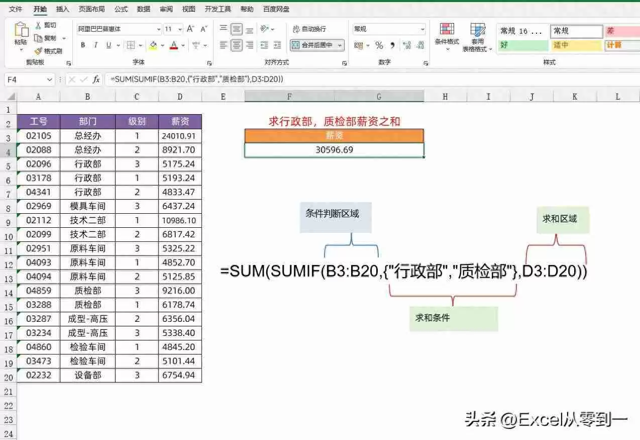Image resolution: width=640 pixels, height=440 pixels.
Task: Click the Increase Decimal icon
Action: [x=405, y=46]
